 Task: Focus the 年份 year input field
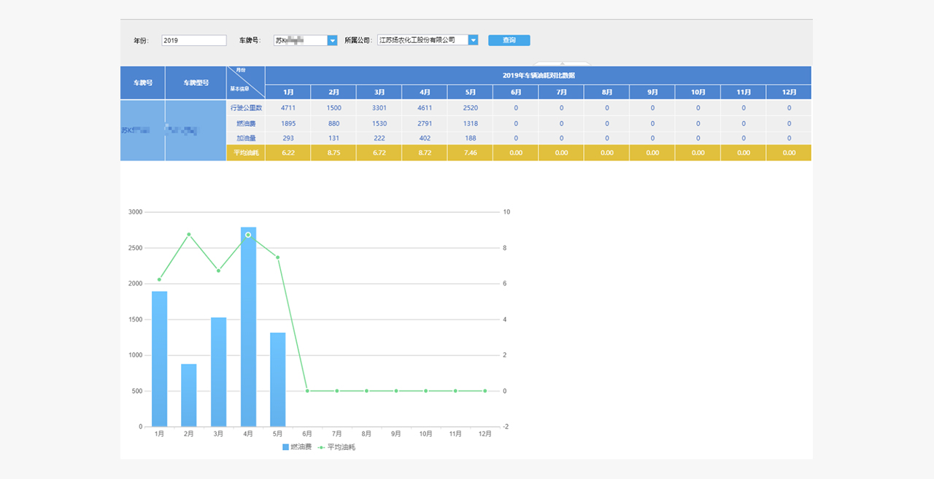[194, 41]
